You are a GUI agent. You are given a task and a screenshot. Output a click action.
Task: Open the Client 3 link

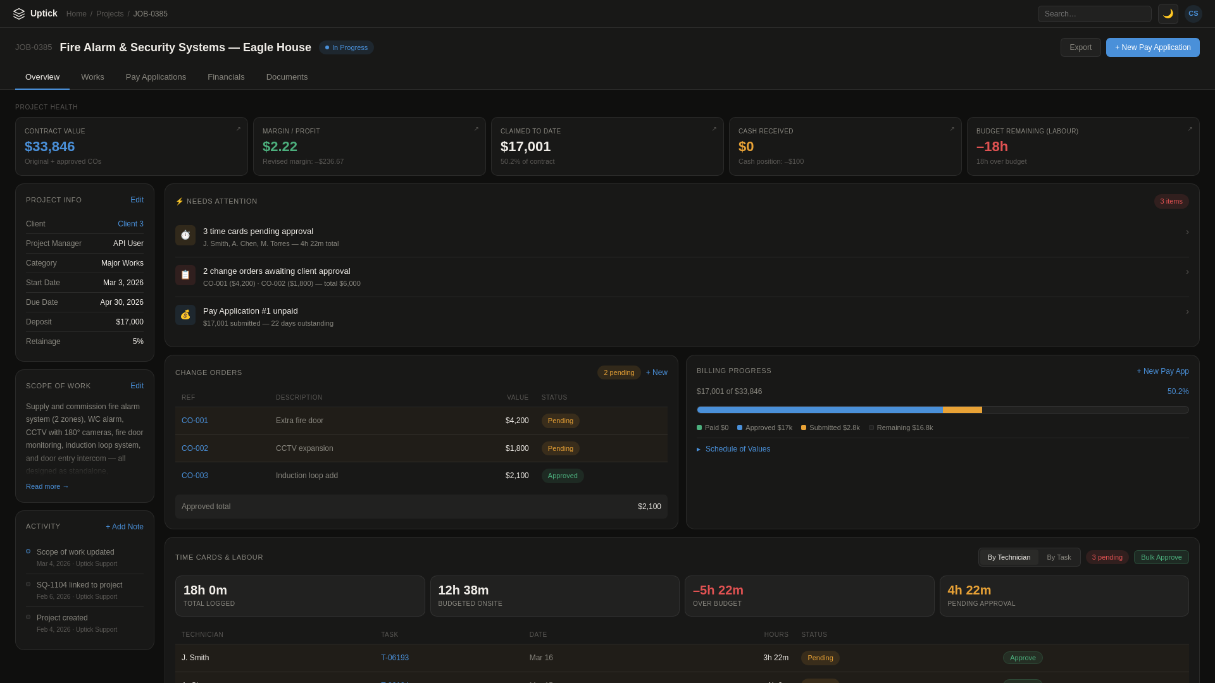click(x=130, y=224)
